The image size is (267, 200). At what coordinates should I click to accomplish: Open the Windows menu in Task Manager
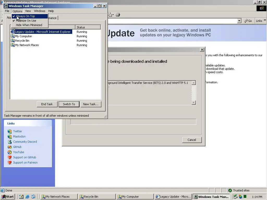(x=40, y=11)
